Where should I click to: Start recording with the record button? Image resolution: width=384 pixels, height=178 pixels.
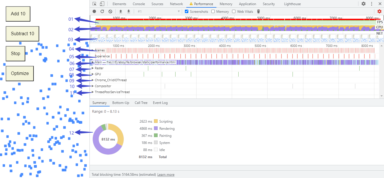pyautogui.click(x=94, y=11)
